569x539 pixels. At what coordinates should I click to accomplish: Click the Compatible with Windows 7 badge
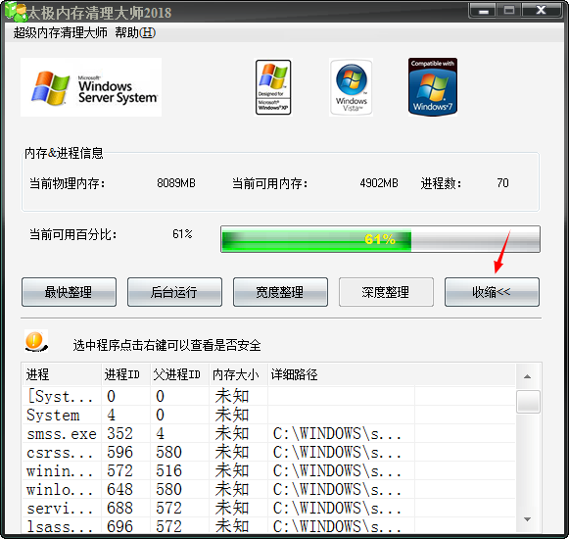433,87
